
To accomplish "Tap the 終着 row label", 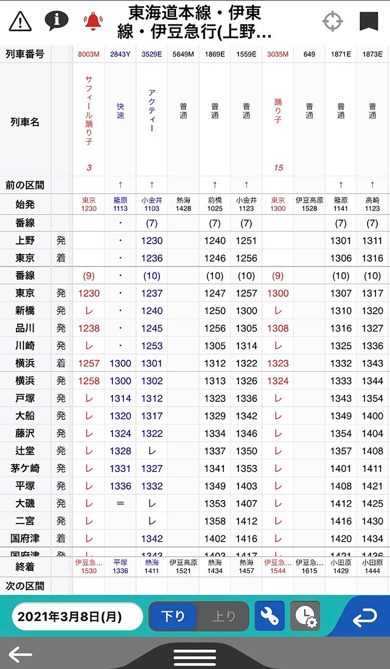I will click(x=25, y=567).
